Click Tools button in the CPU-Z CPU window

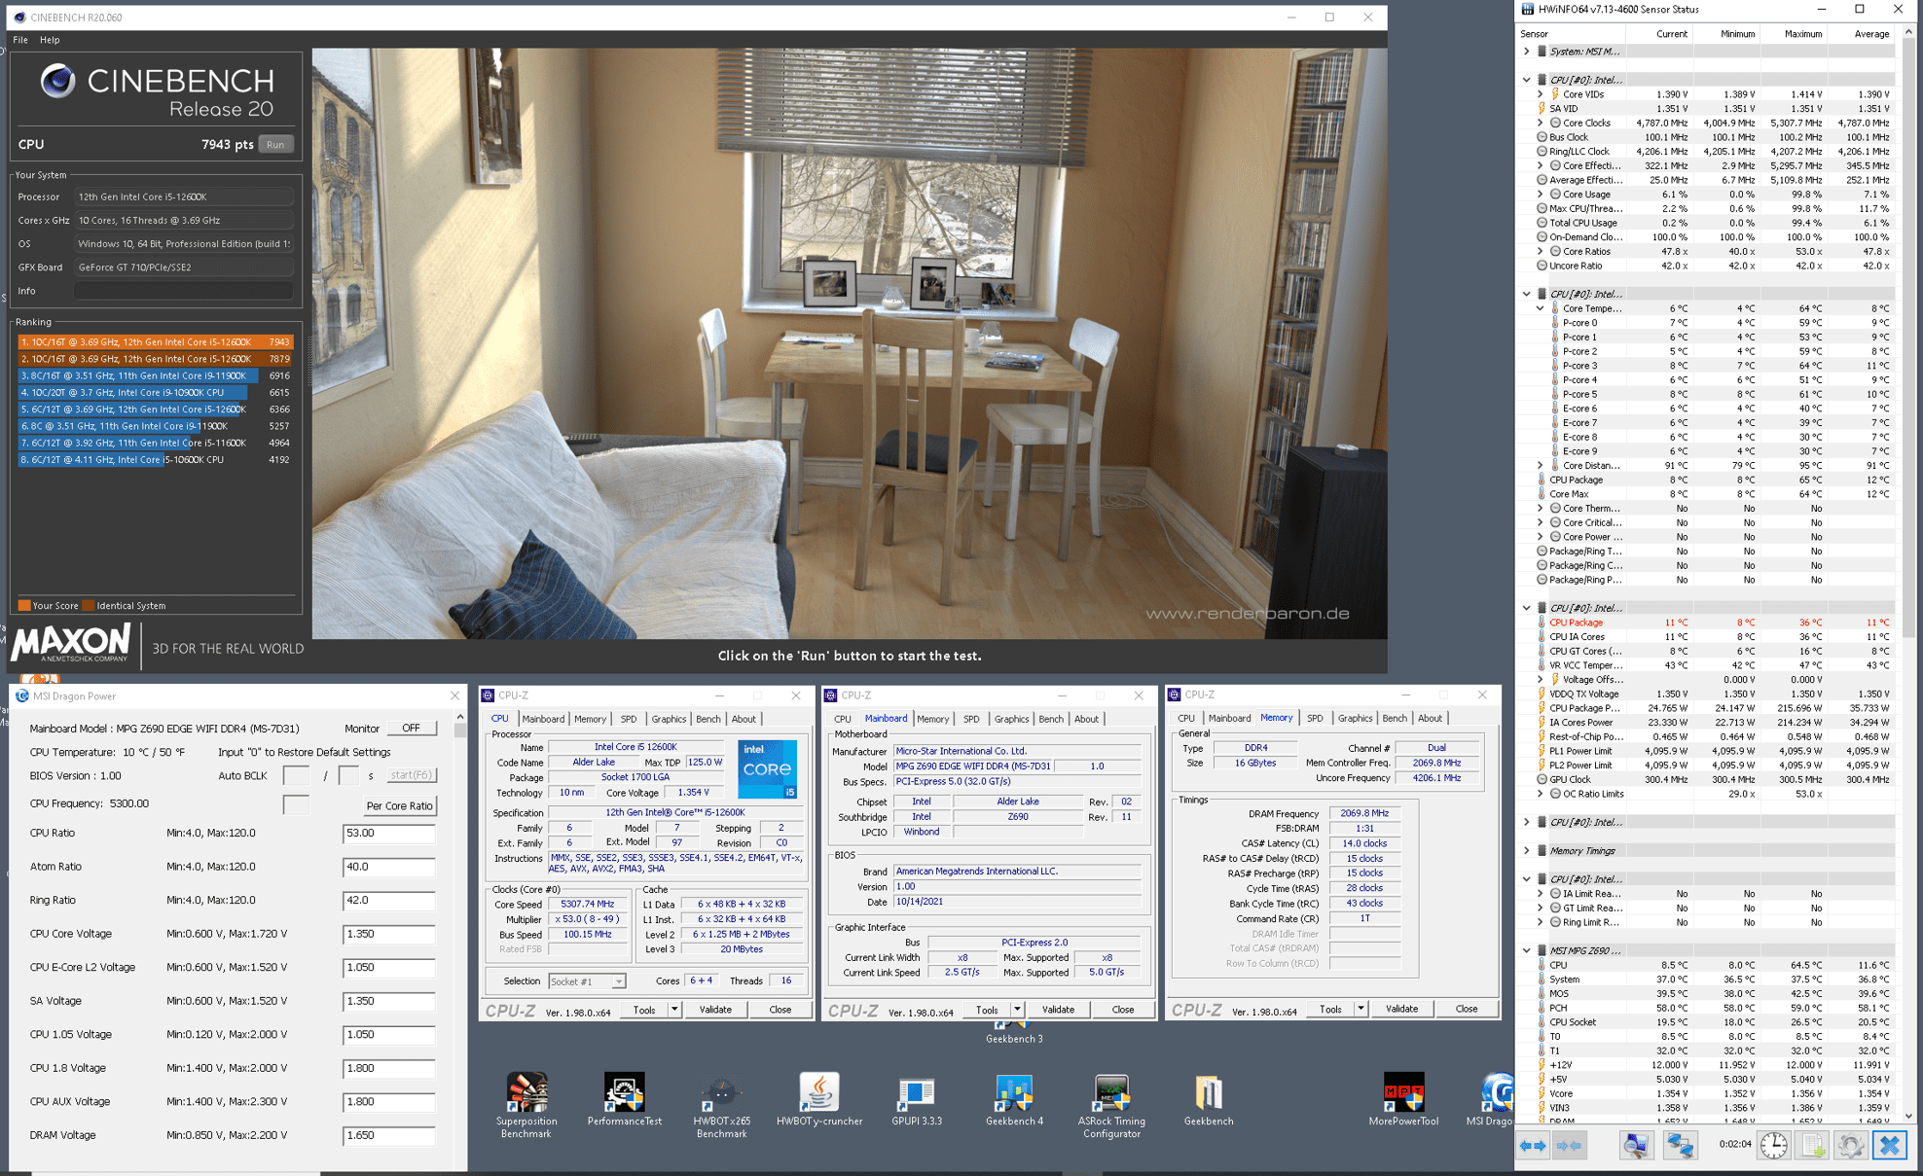[x=644, y=1010]
